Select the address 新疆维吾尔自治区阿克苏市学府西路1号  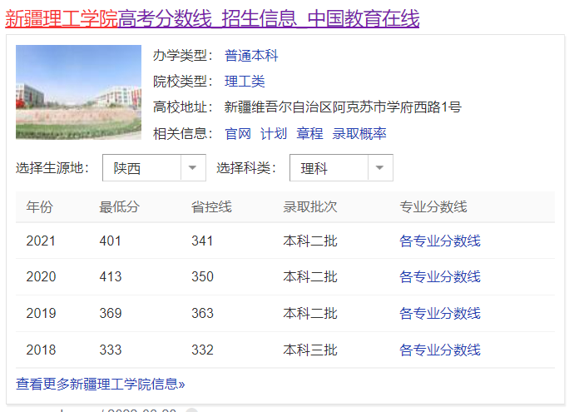pos(343,107)
